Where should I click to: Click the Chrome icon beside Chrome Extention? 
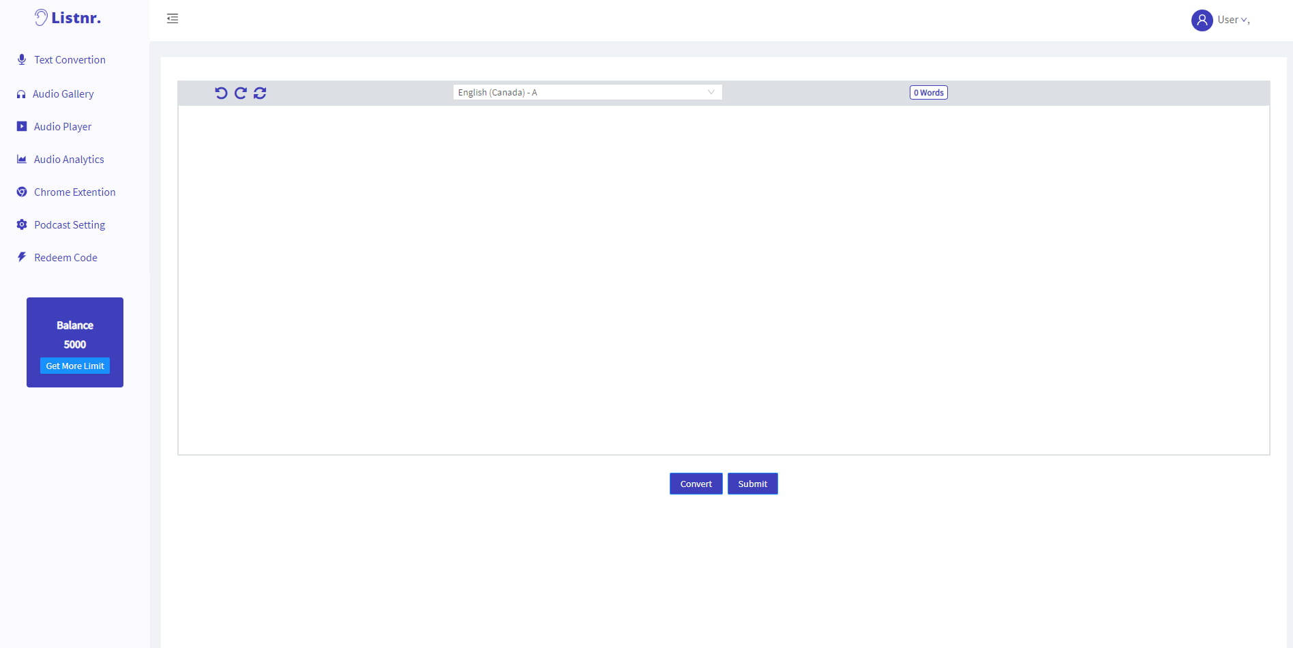coord(22,192)
